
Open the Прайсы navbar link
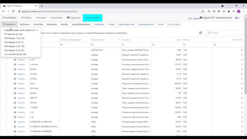(x=26, y=18)
